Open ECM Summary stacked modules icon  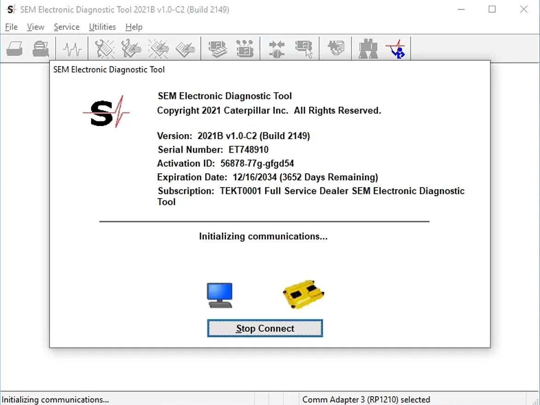[218, 49]
